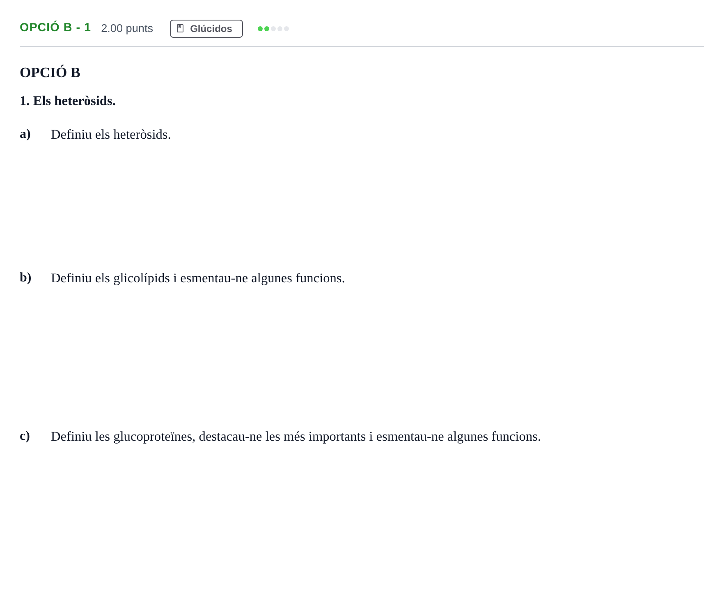This screenshot has width=724, height=613.
Task: Click the 'a)' item label
Action: point(25,134)
